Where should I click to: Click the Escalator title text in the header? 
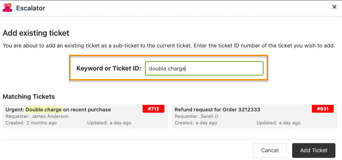tap(31, 8)
